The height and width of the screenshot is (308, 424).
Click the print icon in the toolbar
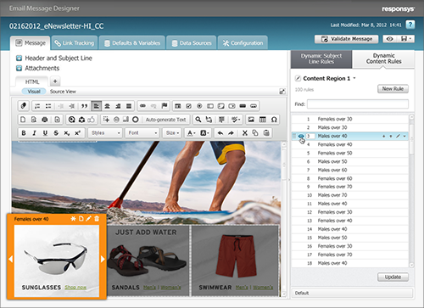(x=45, y=120)
